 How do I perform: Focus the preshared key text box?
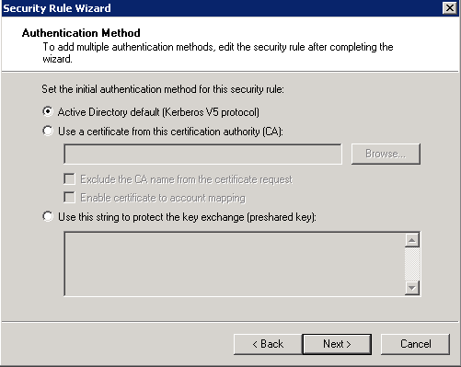(x=235, y=264)
